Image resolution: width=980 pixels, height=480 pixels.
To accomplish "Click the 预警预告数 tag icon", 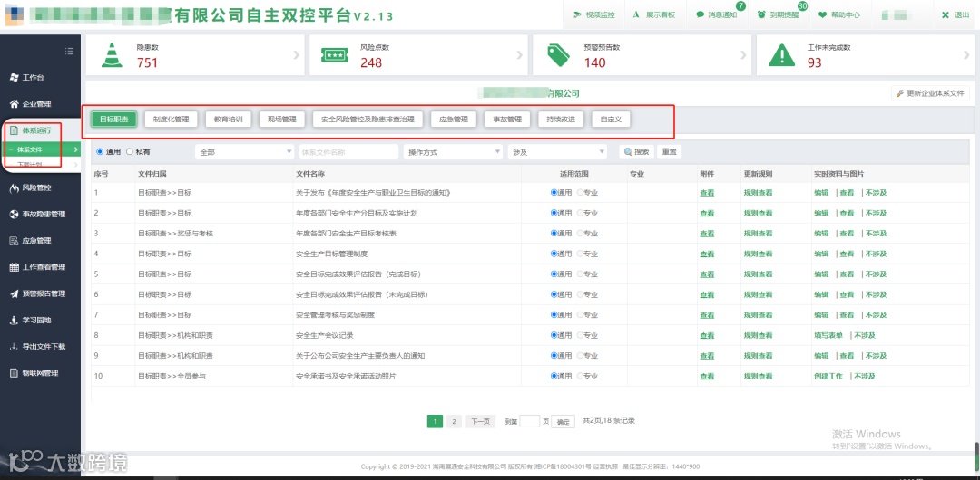I will pos(558,55).
